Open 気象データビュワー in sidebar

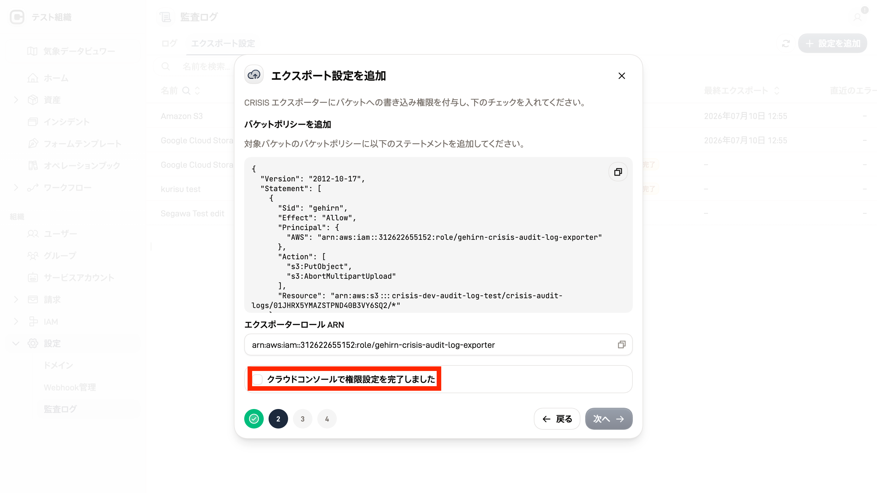coord(73,51)
